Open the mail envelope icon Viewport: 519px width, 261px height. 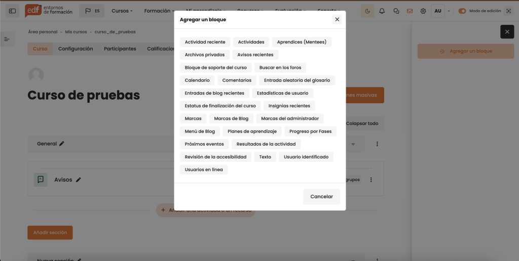410,11
